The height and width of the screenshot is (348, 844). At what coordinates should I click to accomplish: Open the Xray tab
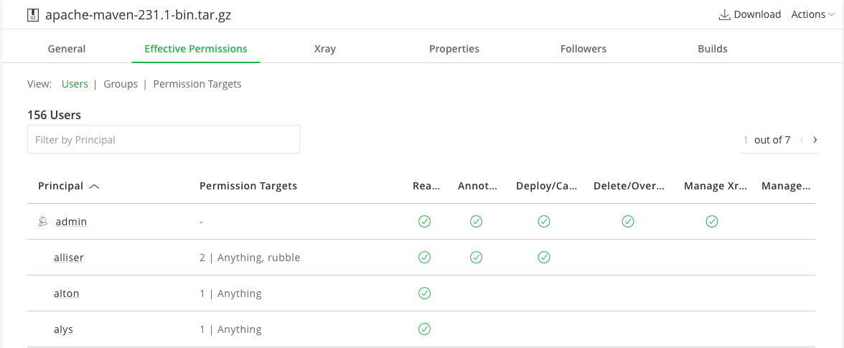pyautogui.click(x=325, y=49)
